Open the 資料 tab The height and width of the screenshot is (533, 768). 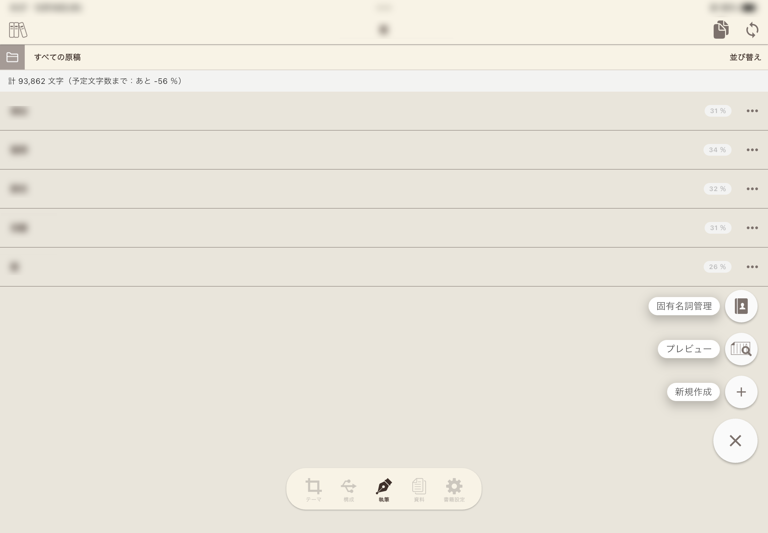[x=419, y=490]
